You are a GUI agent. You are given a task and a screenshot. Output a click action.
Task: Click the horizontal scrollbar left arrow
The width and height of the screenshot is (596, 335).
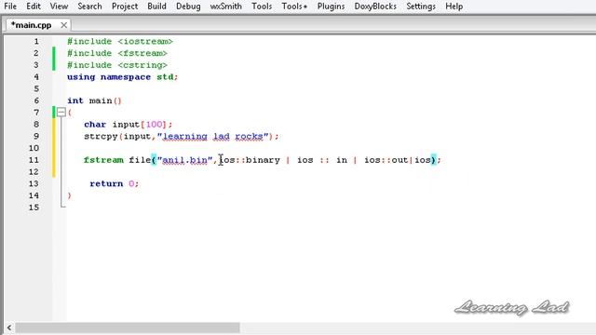coord(9,328)
